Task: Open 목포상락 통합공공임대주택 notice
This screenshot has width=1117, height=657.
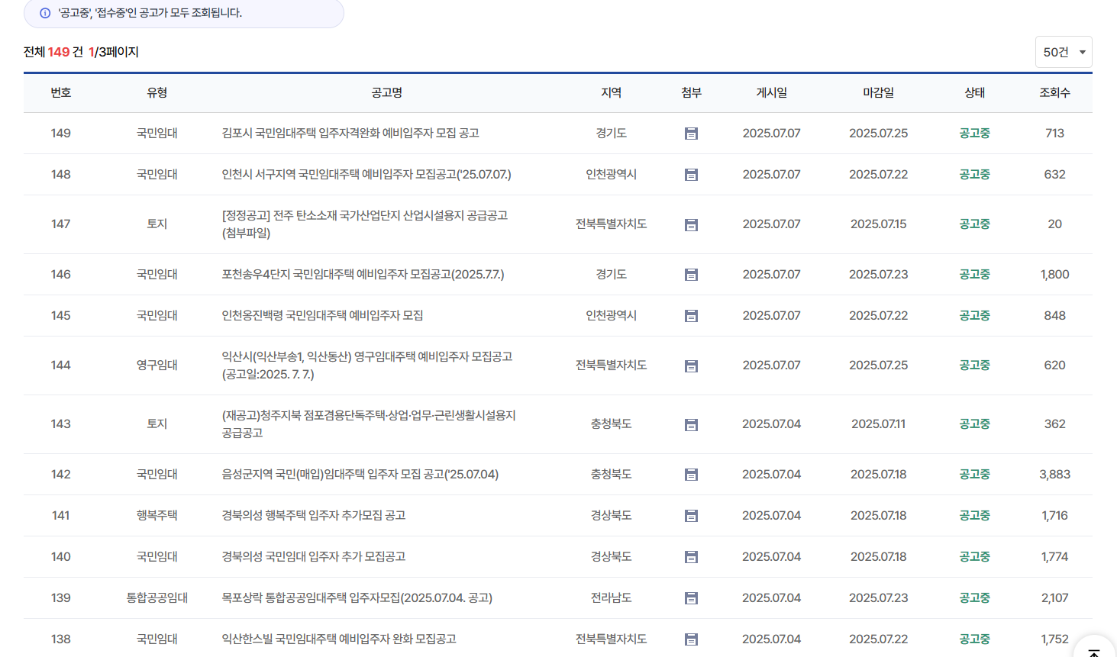Action: click(x=357, y=597)
